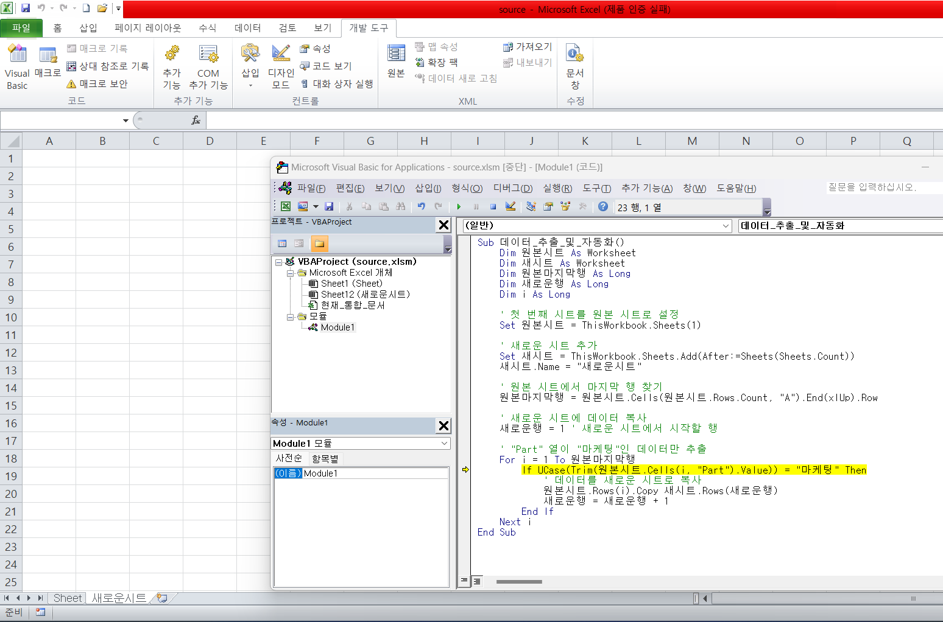Click the Module1 (이름) property value field
943x622 pixels.
375,473
